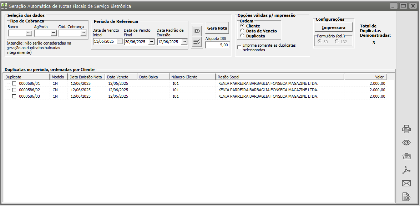The width and height of the screenshot is (420, 206).
Task: Click the Gera Nota button
Action: [217, 28]
